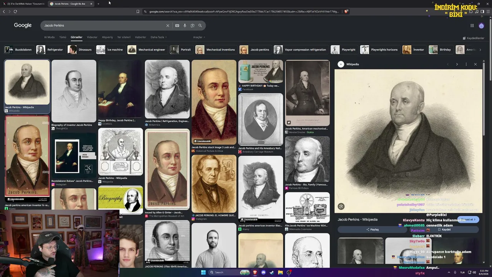The width and height of the screenshot is (492, 277).
Task: Open Steam from the taskbar
Action: pyautogui.click(x=272, y=272)
